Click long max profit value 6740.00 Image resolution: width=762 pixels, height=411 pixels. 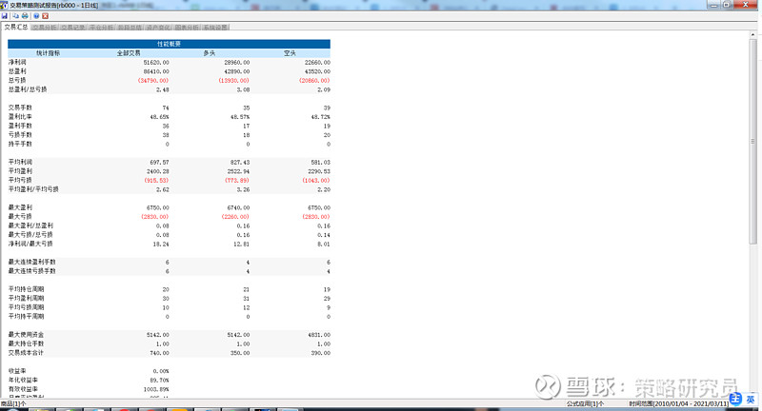pos(238,207)
